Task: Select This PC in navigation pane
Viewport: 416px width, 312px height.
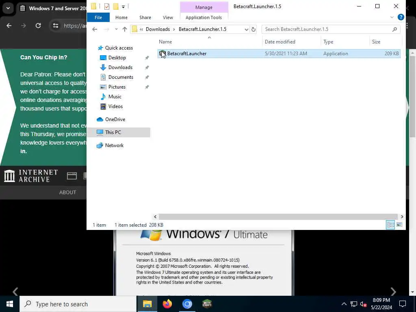Action: 119,132
